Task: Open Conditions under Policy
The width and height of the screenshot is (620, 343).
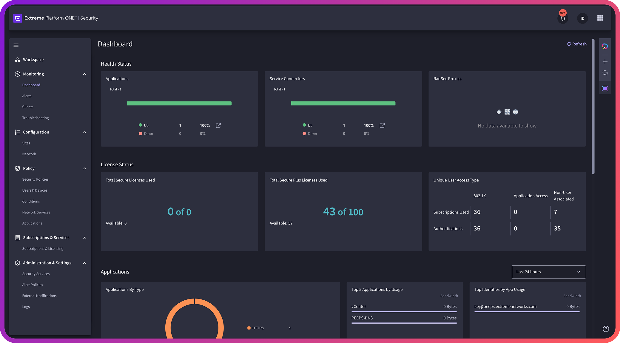Action: click(x=31, y=202)
